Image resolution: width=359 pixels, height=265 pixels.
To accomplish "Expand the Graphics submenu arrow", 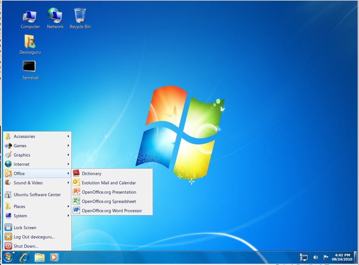I will tap(68, 155).
